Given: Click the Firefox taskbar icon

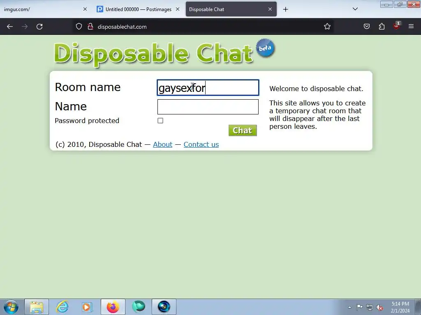Looking at the screenshot, I should [113, 307].
